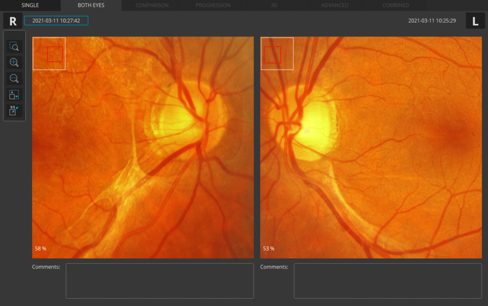The image size is (488, 306).
Task: Open the COMBINED tab
Action: click(x=396, y=5)
